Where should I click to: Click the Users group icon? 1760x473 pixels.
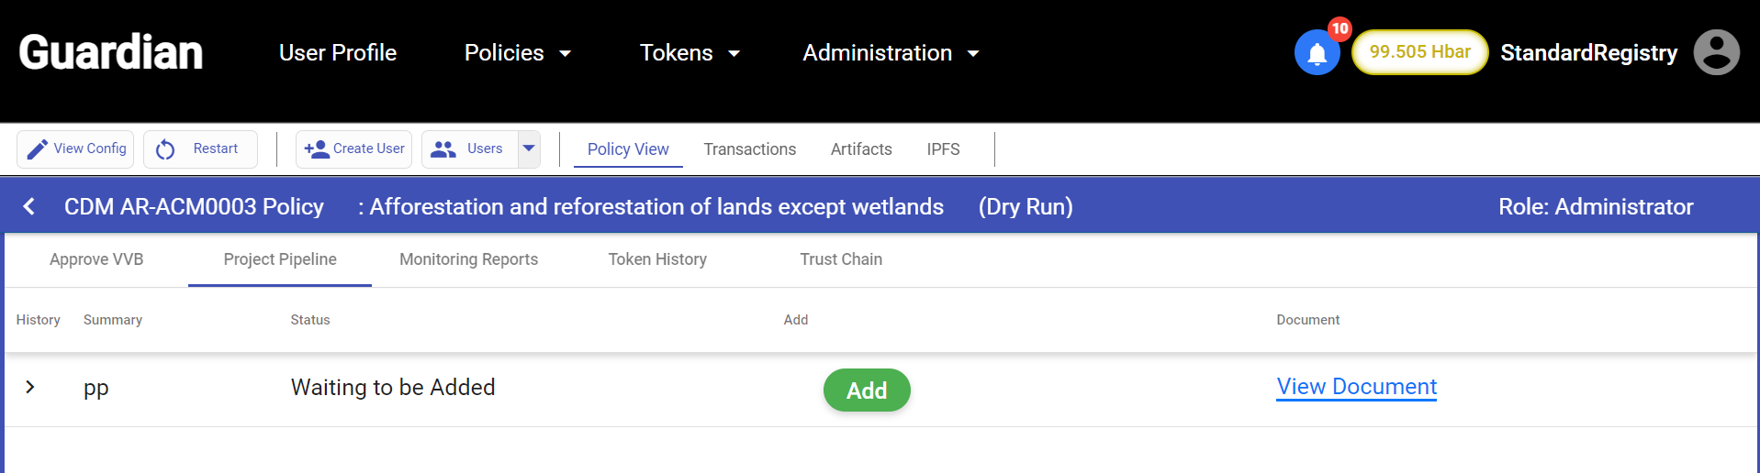(x=443, y=149)
